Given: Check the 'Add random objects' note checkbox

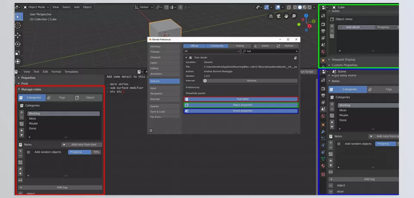Looking at the screenshot, I should point(28,152).
